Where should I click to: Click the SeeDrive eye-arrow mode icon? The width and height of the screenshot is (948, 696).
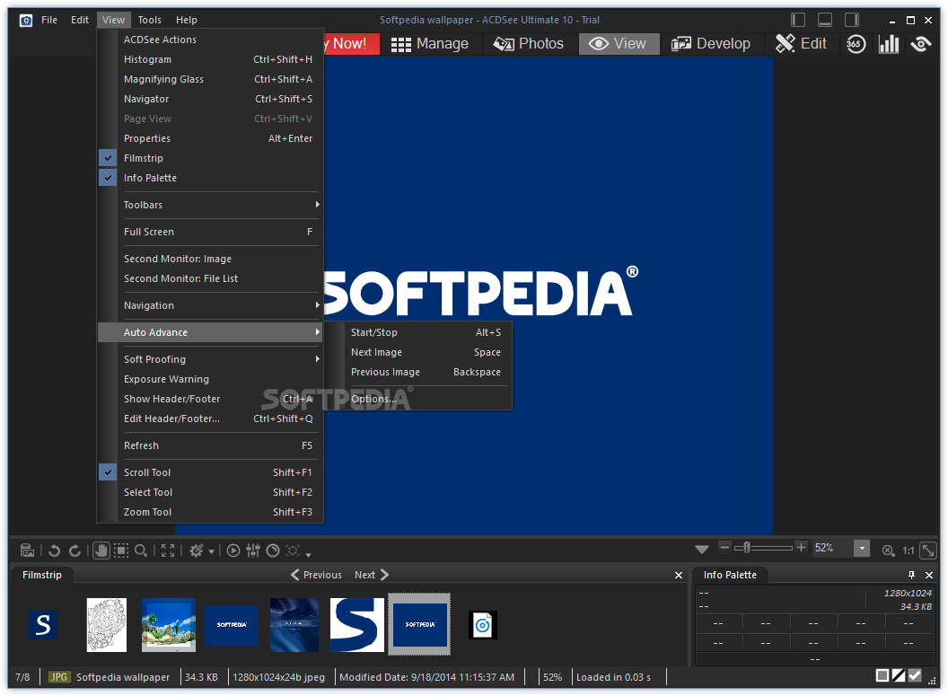point(921,43)
